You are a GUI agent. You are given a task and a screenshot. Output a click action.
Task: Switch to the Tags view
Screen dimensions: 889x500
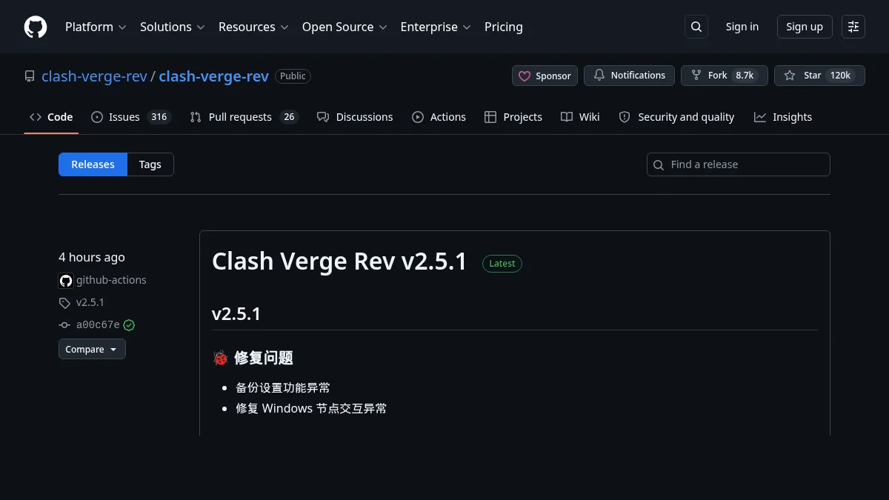[150, 164]
